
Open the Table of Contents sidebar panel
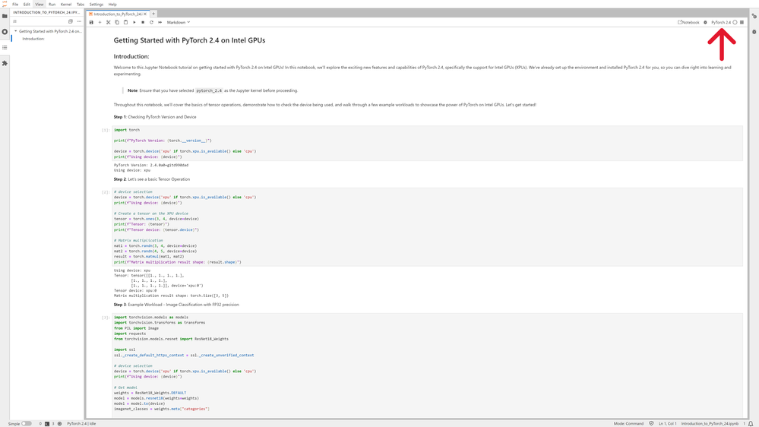point(5,47)
